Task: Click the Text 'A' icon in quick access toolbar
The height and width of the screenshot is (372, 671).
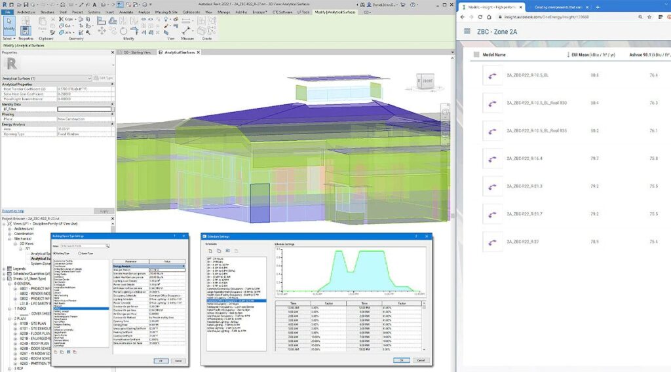Action: click(94, 5)
